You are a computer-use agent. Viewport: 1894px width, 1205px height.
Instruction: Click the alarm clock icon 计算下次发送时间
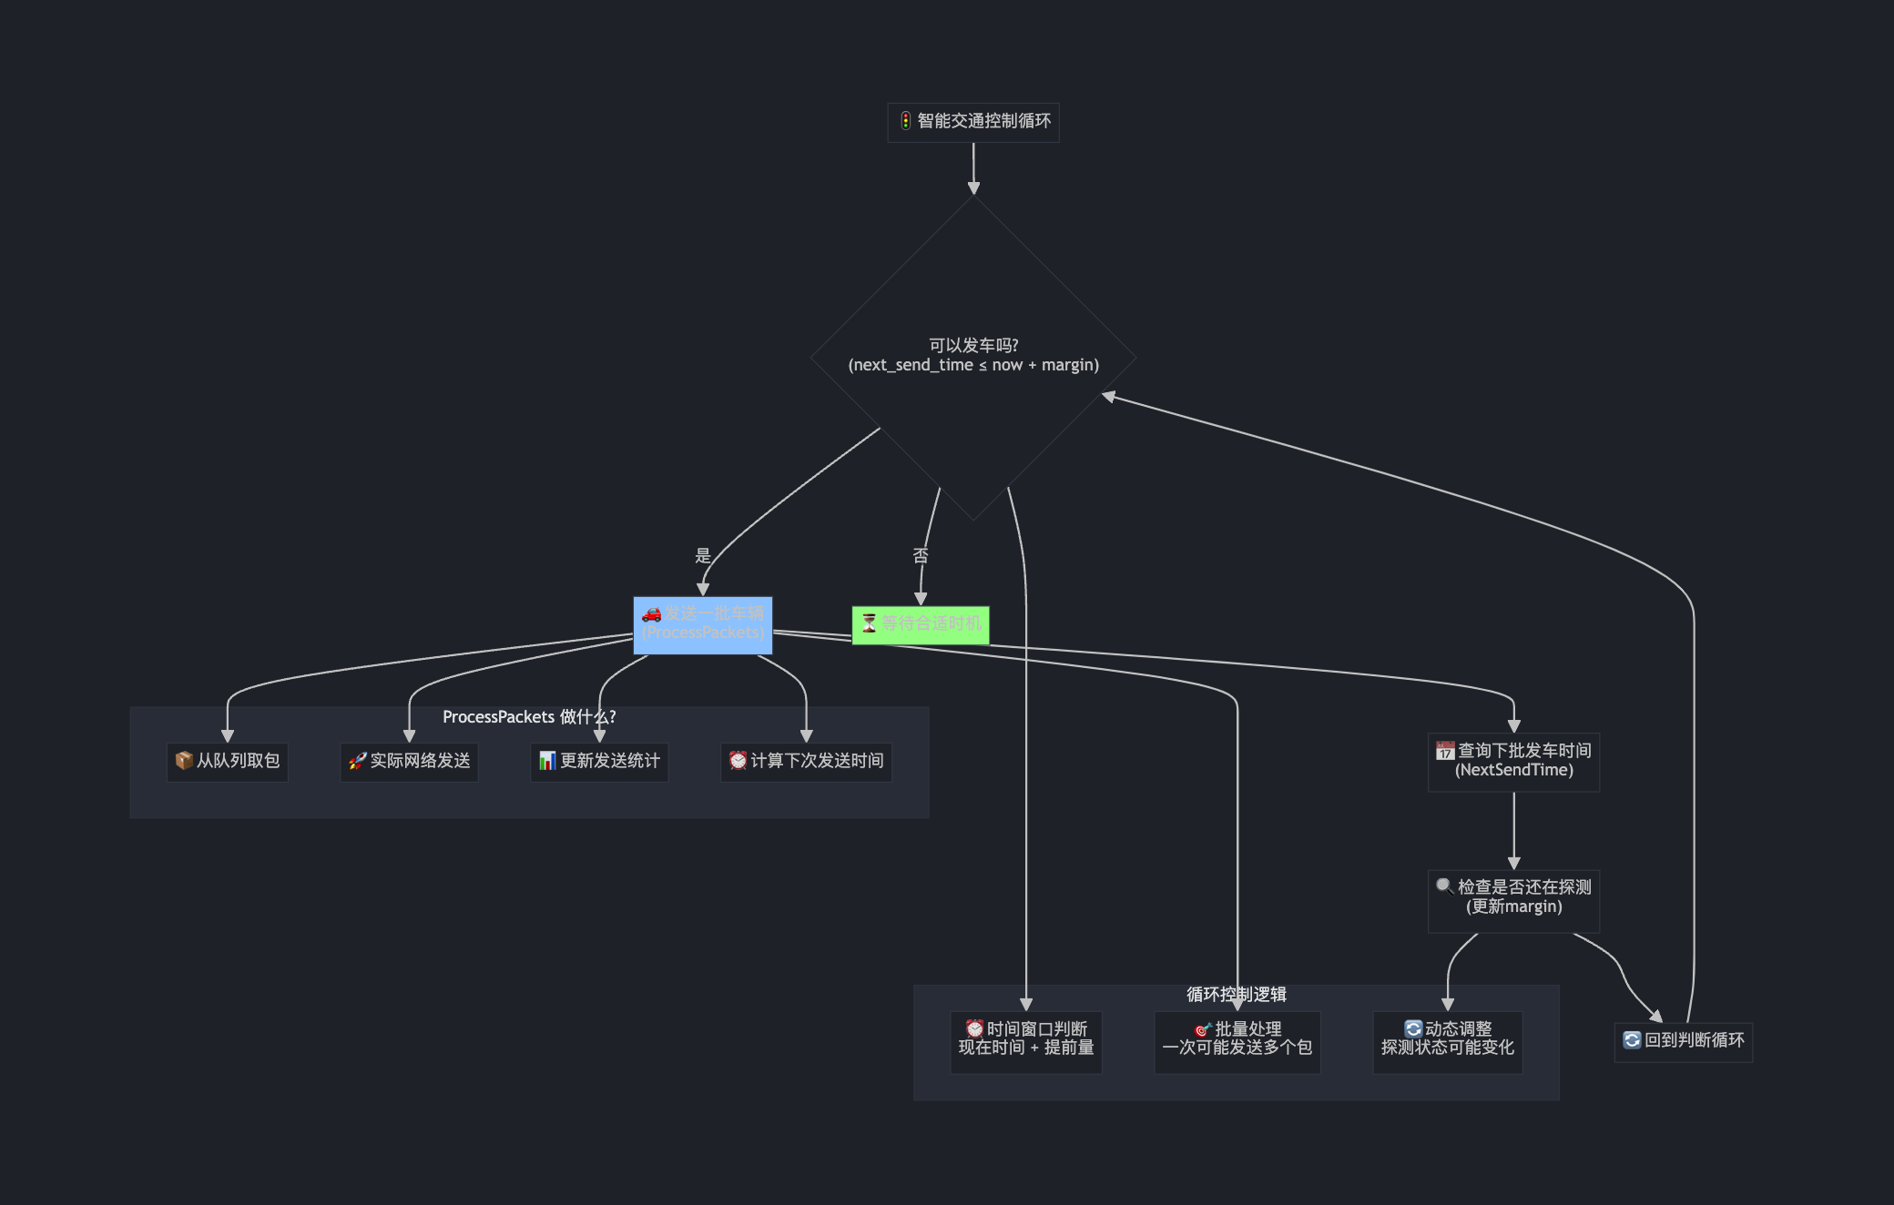pyautogui.click(x=738, y=761)
